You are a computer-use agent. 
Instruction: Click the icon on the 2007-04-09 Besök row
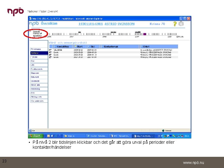(x=50, y=57)
